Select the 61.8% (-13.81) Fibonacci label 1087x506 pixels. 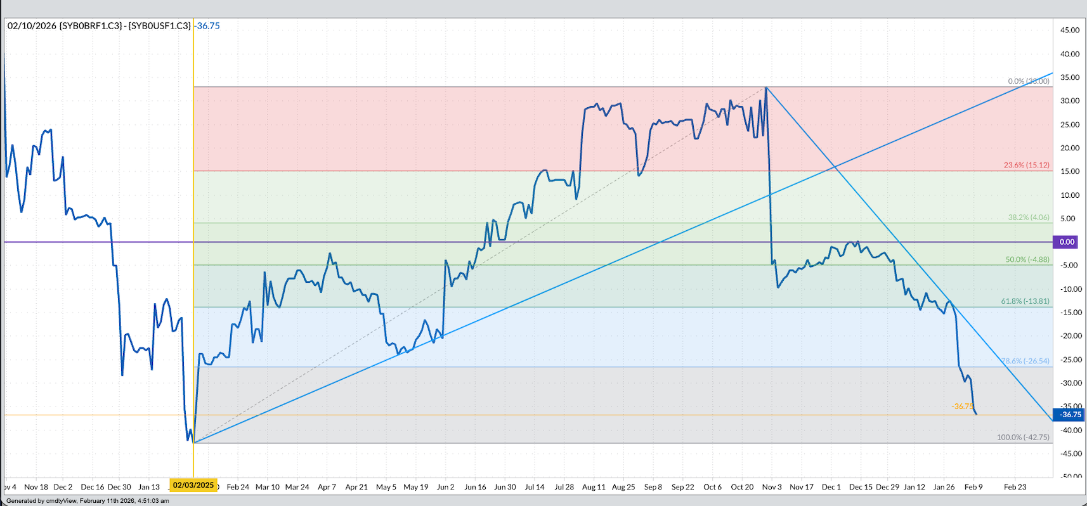[x=1025, y=301]
